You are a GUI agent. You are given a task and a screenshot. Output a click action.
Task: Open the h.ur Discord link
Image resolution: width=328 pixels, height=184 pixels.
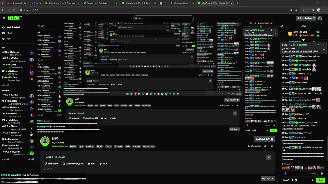point(91,164)
